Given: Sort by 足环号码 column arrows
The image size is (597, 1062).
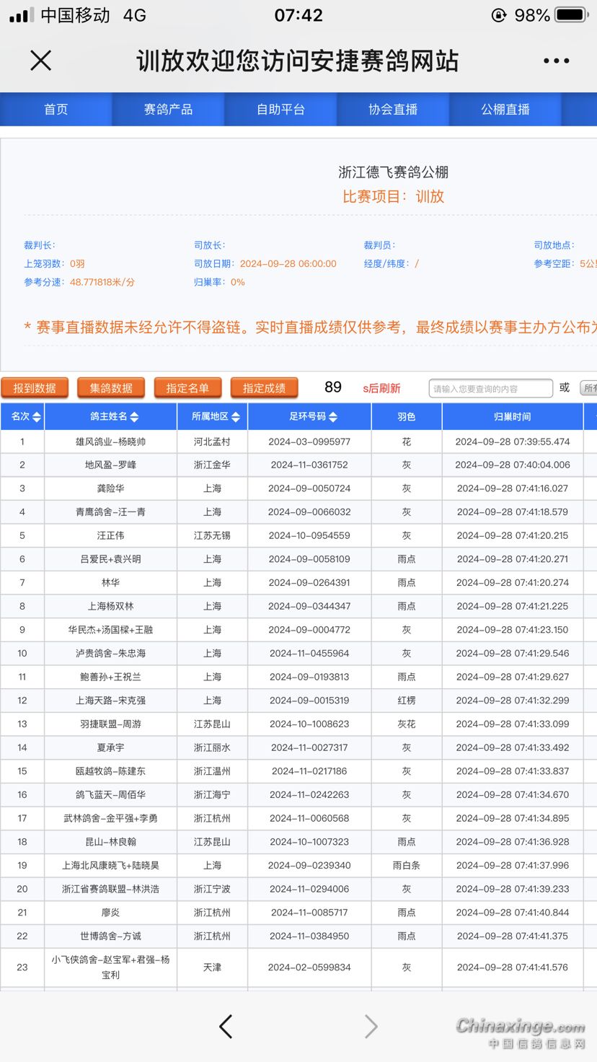Looking at the screenshot, I should pos(333,417).
